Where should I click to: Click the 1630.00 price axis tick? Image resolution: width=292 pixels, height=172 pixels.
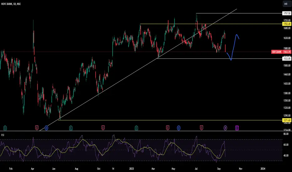click(287, 38)
